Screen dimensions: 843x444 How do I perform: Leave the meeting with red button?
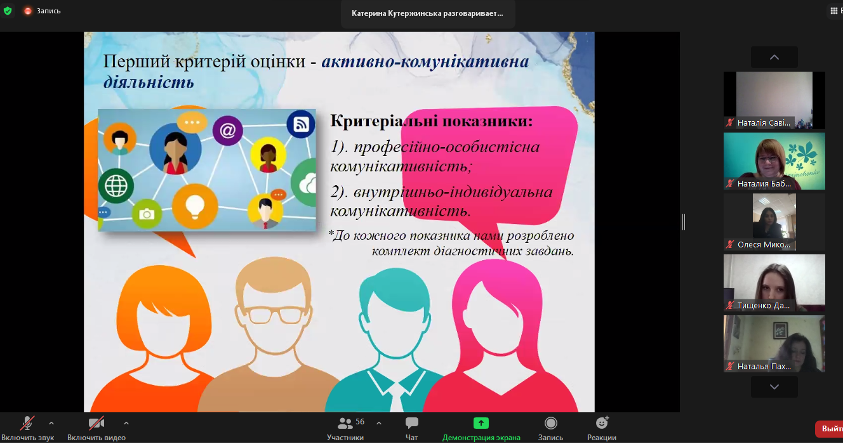(830, 429)
